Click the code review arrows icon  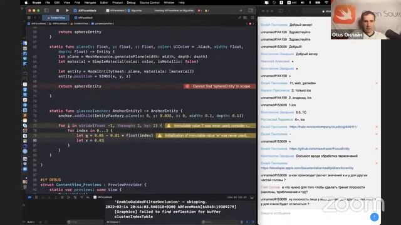(x=239, y=17)
